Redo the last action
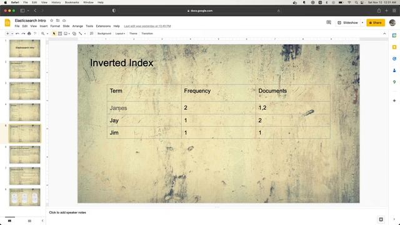Screen dimensions: 400x225 click(23, 33)
